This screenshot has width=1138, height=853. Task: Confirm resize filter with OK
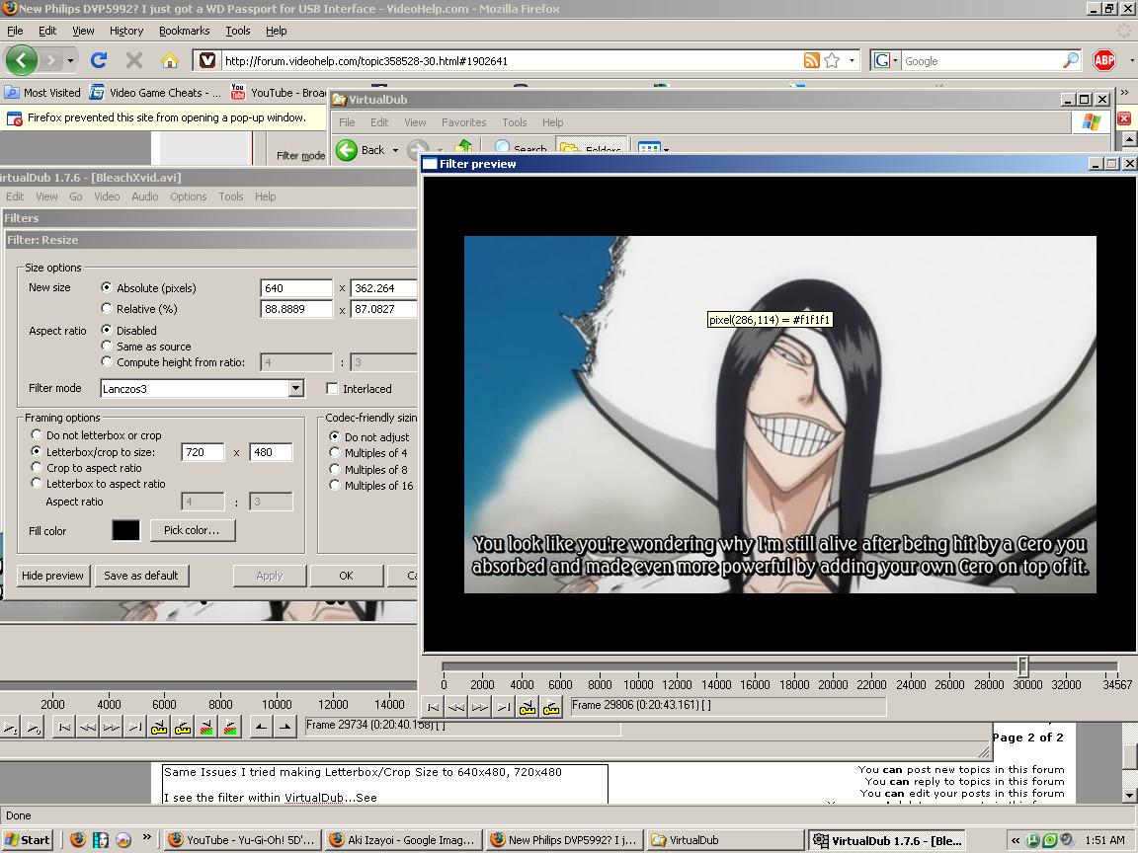pyautogui.click(x=346, y=576)
